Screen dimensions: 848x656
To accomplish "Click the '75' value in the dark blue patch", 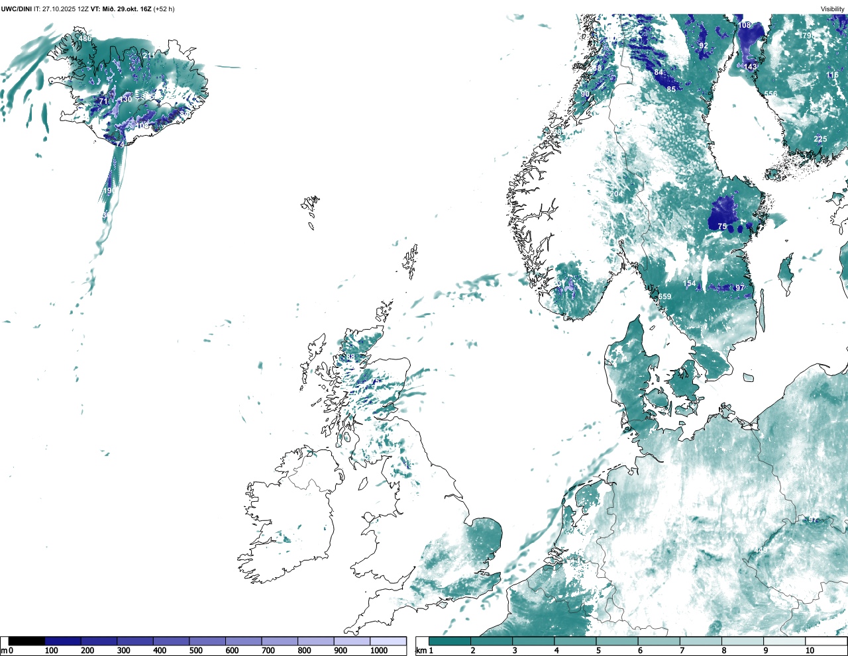I will coord(722,226).
